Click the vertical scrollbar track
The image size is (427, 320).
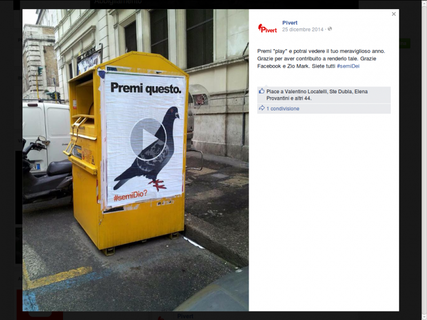[x=424, y=160]
